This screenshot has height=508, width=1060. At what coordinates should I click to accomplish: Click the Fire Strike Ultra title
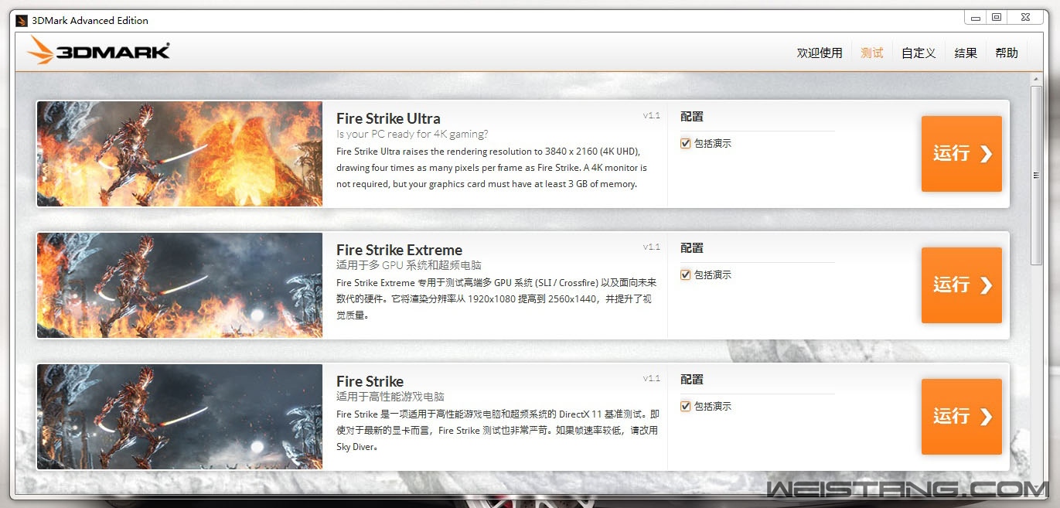(x=388, y=118)
